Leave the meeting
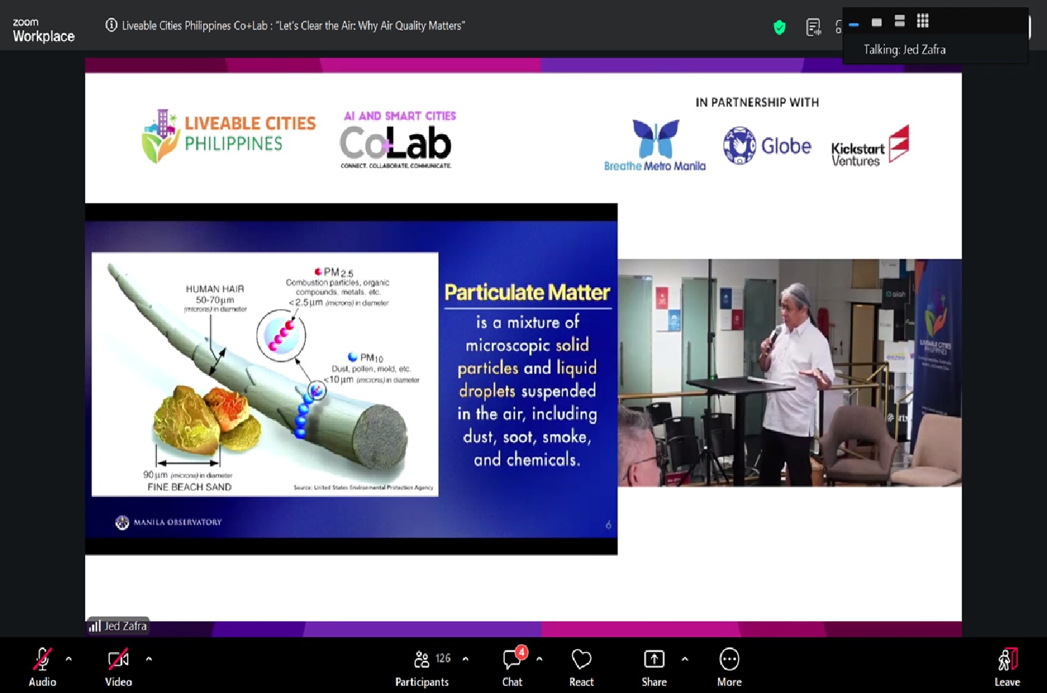The height and width of the screenshot is (693, 1047). click(1007, 666)
